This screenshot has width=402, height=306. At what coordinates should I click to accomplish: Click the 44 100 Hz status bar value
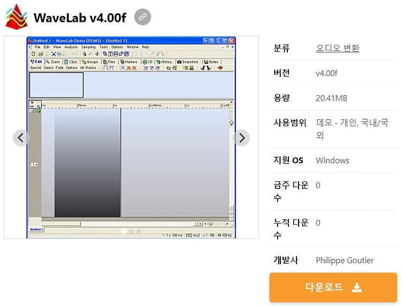click(225, 235)
